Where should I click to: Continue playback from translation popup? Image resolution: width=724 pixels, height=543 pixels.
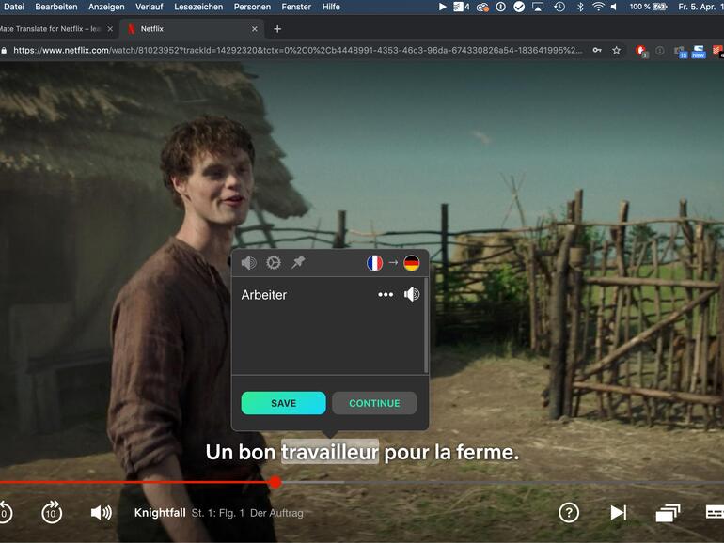coord(374,403)
